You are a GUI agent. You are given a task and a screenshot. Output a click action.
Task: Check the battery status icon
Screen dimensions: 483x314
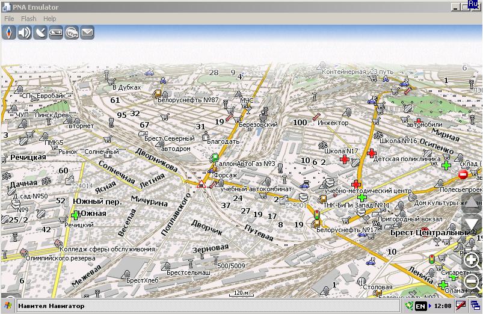[56, 32]
